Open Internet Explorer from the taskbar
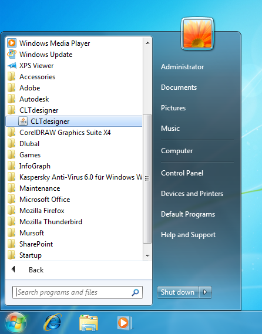262x334 pixels. (x=52, y=322)
